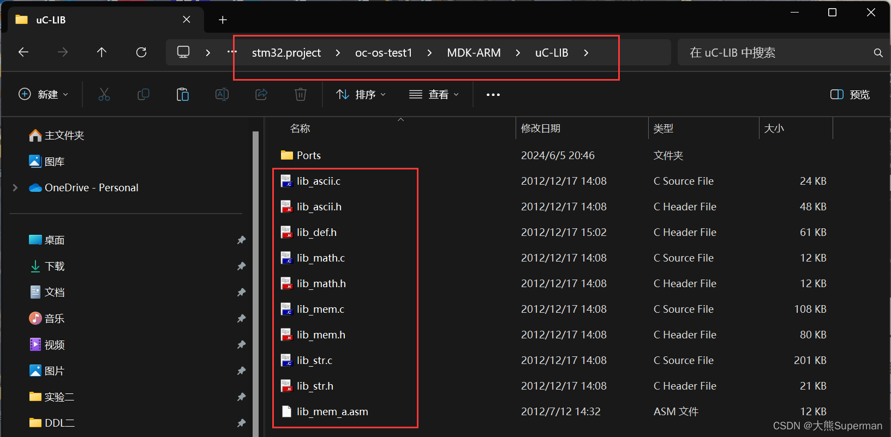Open the See more options menu
This screenshot has height=437, width=891.
click(x=493, y=95)
